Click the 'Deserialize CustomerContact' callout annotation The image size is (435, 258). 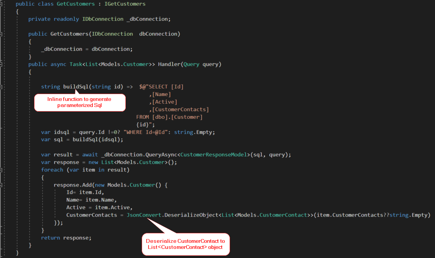coord(185,244)
